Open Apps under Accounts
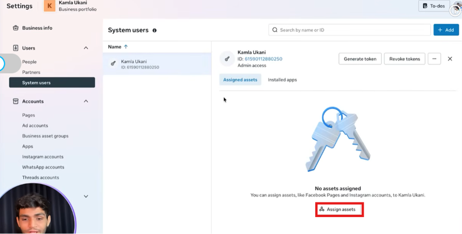This screenshot has height=234, width=462. point(28,146)
